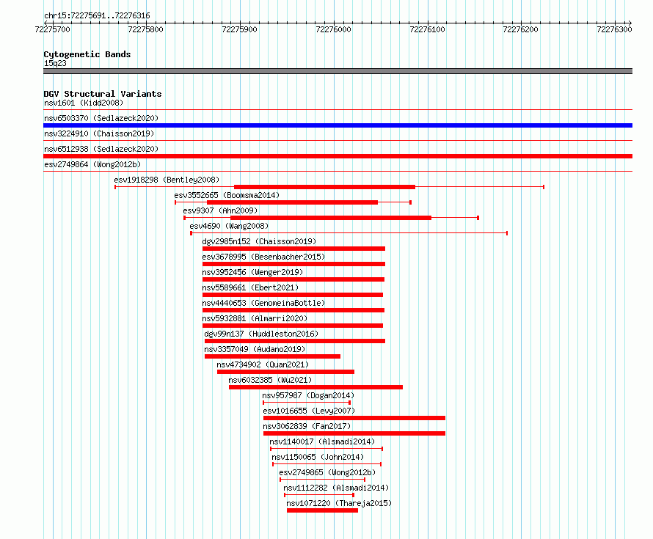Click esv9307 (Ahn2009) variant label

click(220, 210)
